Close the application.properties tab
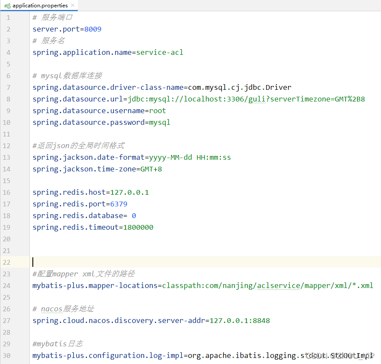The width and height of the screenshot is (381, 364). [x=73, y=5]
